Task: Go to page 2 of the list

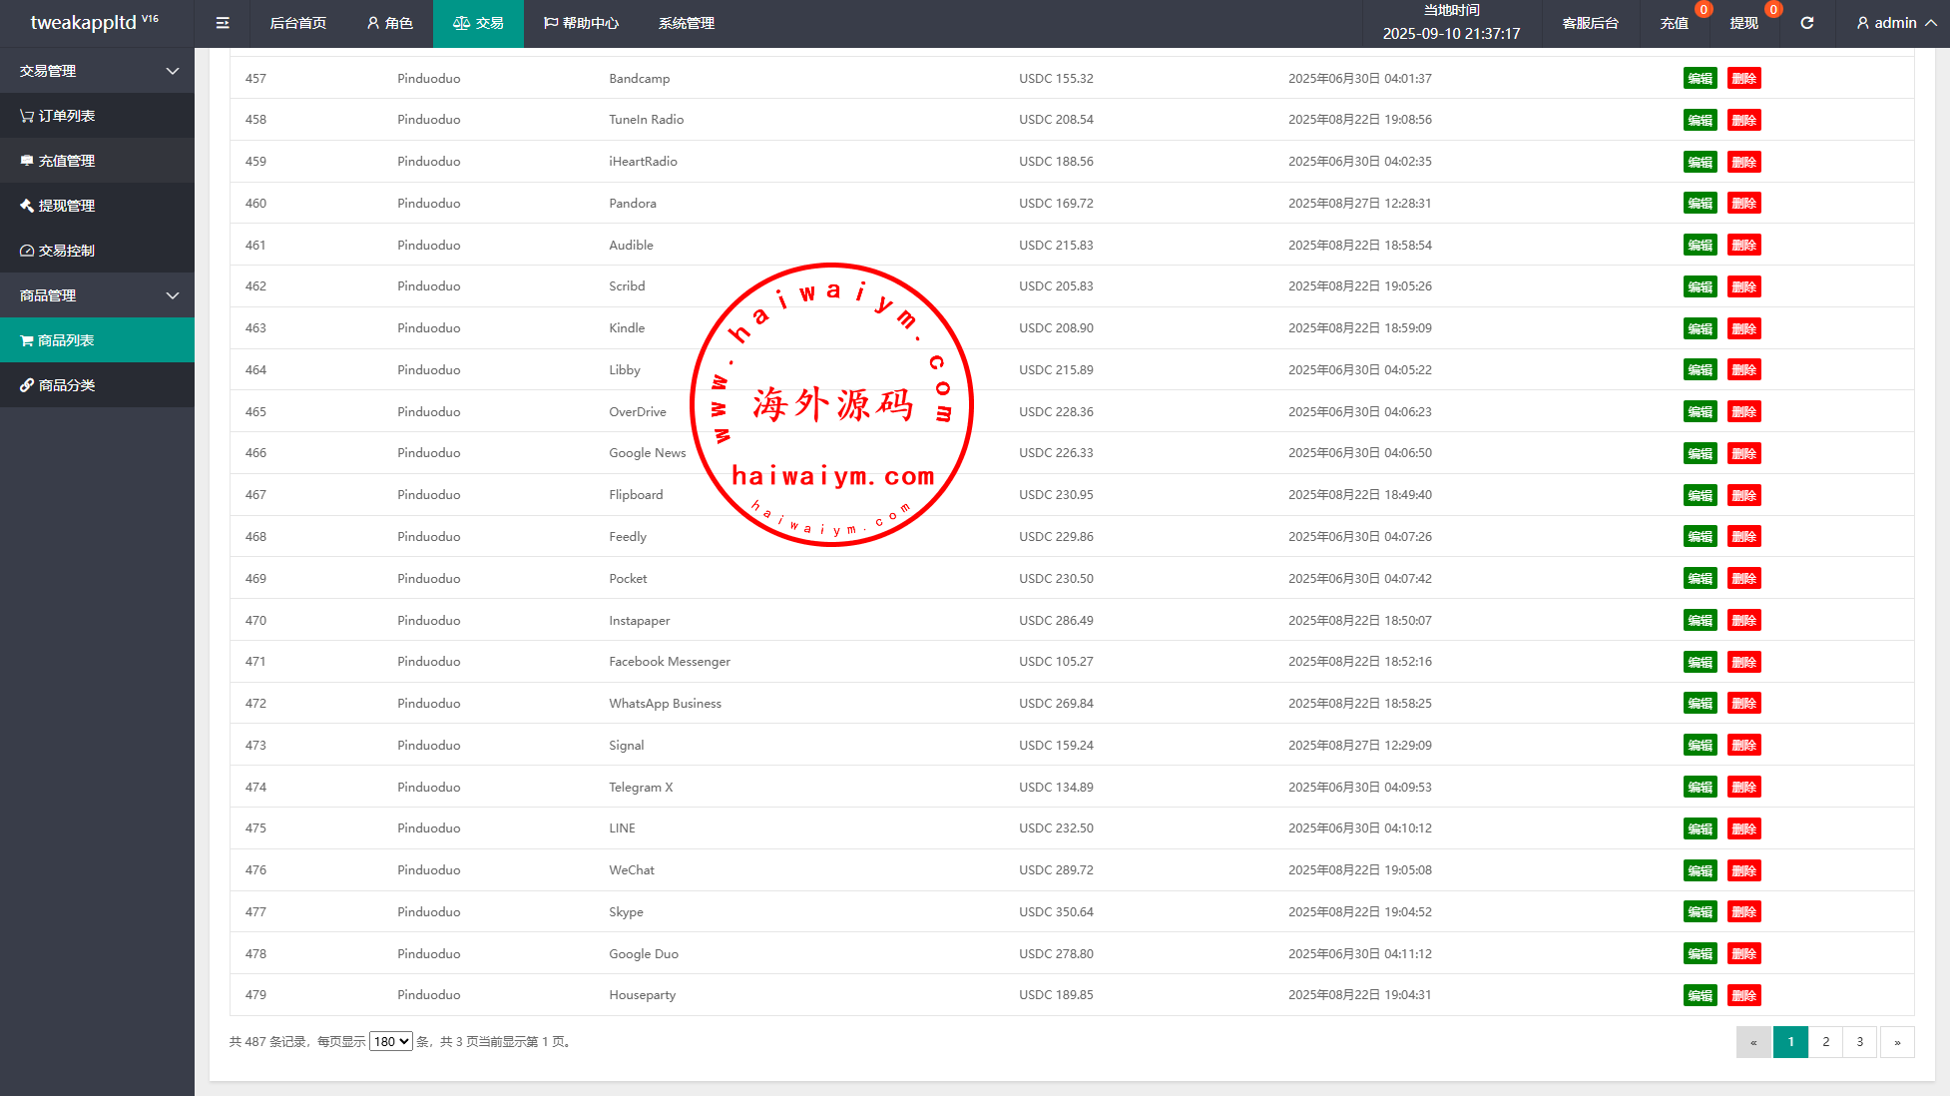Action: (x=1825, y=1041)
